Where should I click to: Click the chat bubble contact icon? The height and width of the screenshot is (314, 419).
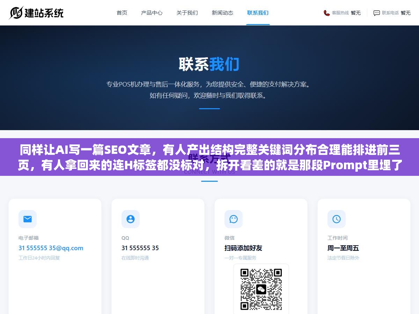377,13
